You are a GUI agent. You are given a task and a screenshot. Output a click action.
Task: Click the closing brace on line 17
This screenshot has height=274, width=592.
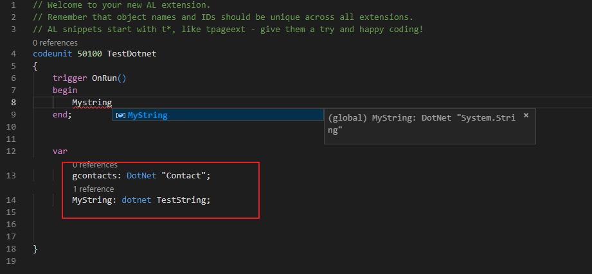[x=35, y=249]
